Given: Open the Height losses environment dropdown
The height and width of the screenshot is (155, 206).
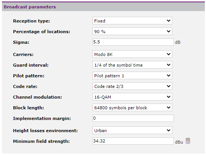Looking at the screenshot, I should pyautogui.click(x=132, y=130).
